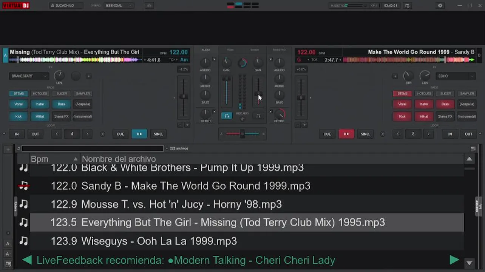Viewport: 485px width, 272px height.
Task: Toggle the HiHat stem on deck A
Action: click(x=40, y=116)
